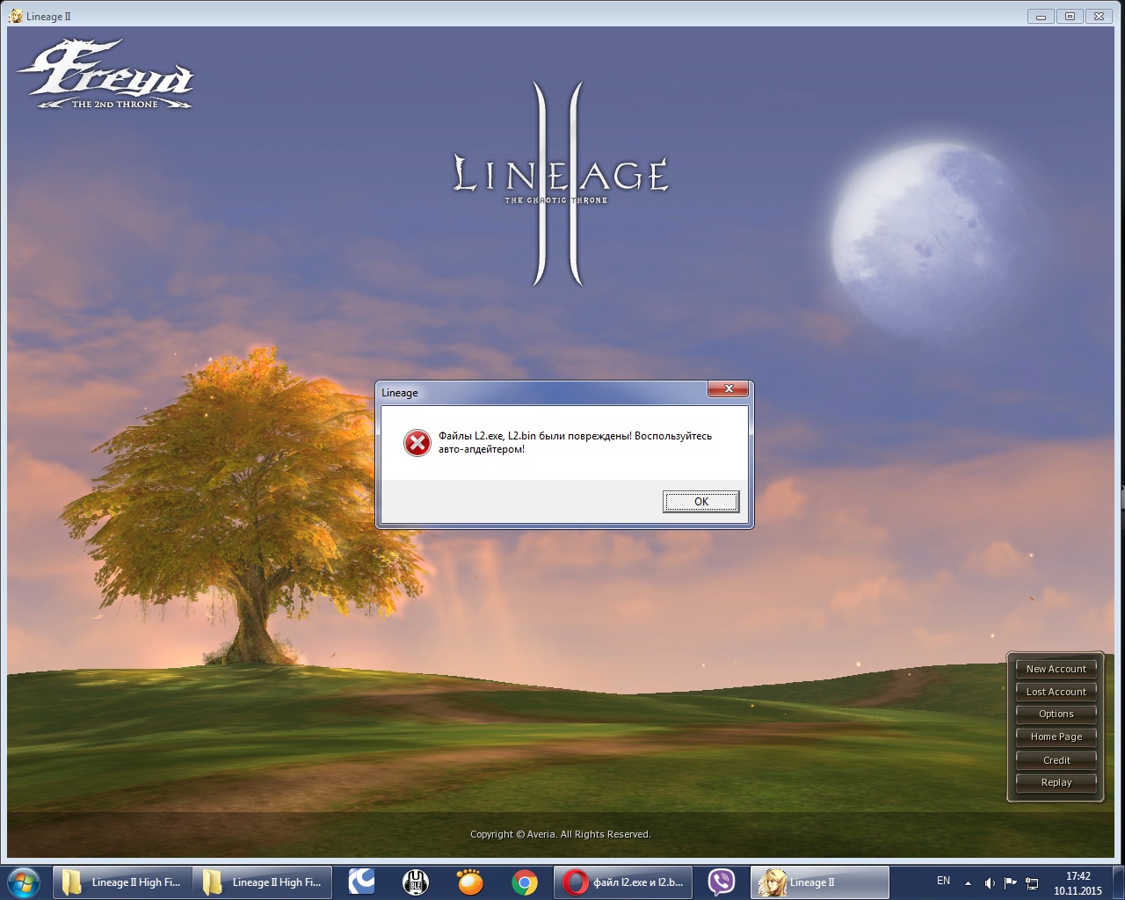Viewport: 1125px width, 900px height.
Task: Maximize the Lineage II window
Action: pyautogui.click(x=1070, y=16)
